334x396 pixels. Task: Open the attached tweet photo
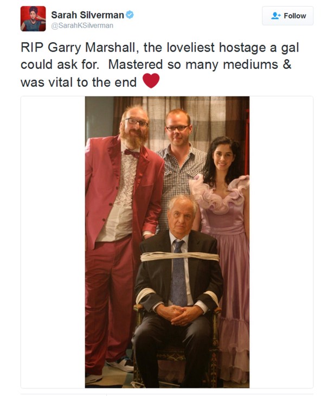(167, 242)
